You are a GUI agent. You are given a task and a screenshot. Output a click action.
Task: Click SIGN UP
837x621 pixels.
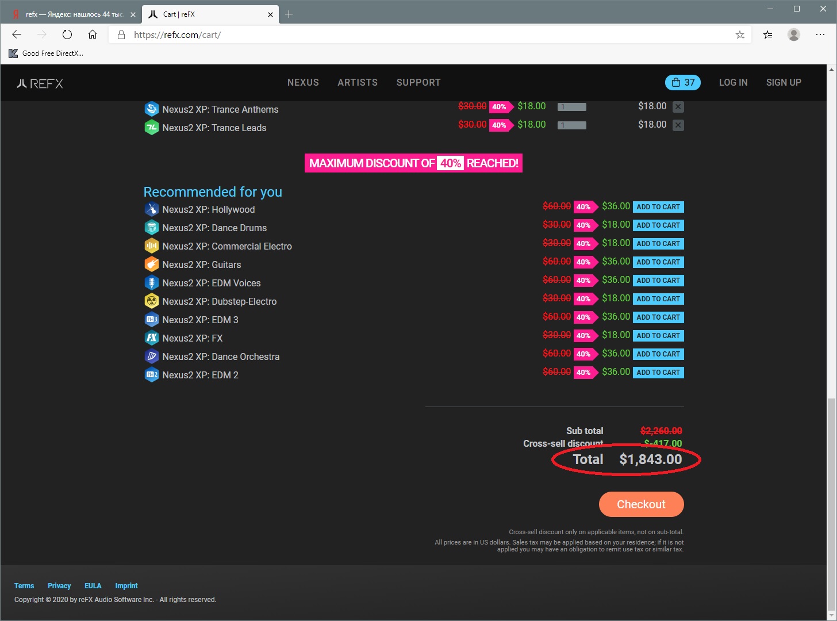pyautogui.click(x=784, y=82)
